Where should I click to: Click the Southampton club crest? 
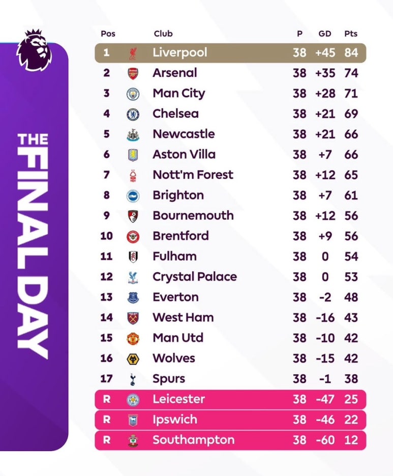point(133,440)
